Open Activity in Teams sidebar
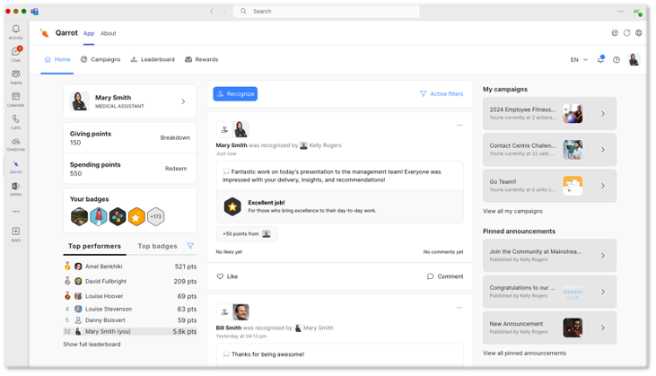Image resolution: width=656 pixels, height=376 pixels. [x=16, y=31]
